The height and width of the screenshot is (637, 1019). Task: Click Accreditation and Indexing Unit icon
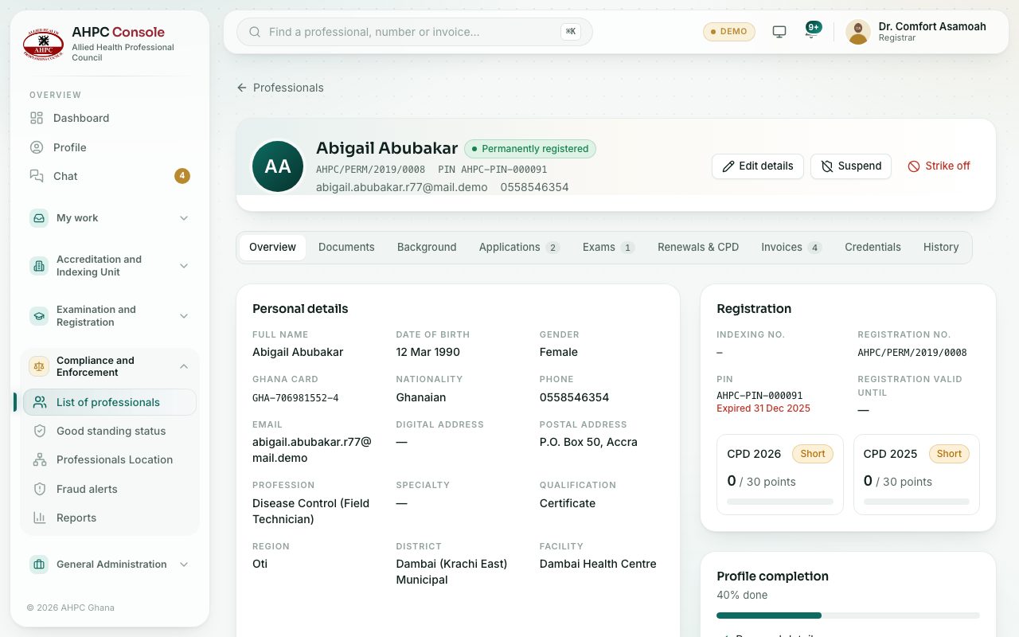[x=39, y=266]
